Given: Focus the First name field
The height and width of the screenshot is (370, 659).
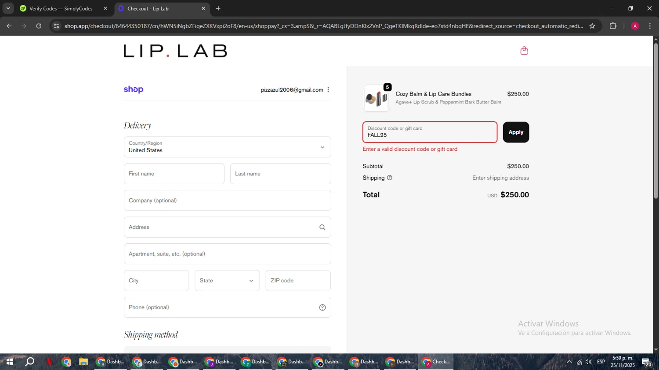Looking at the screenshot, I should pos(174,174).
